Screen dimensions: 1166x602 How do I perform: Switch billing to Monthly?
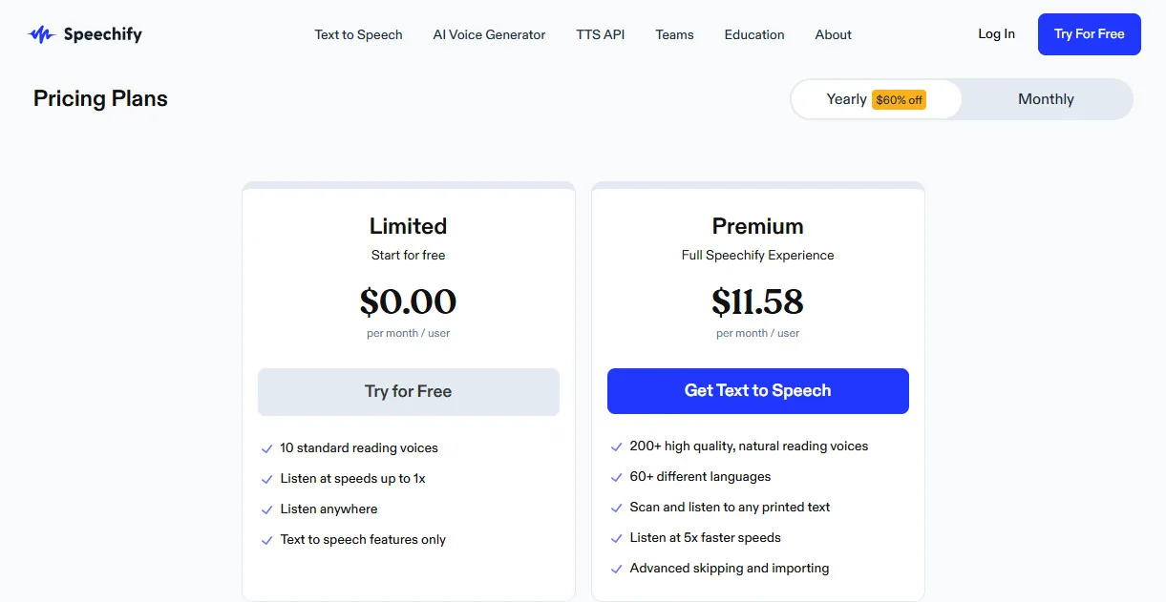(x=1046, y=98)
